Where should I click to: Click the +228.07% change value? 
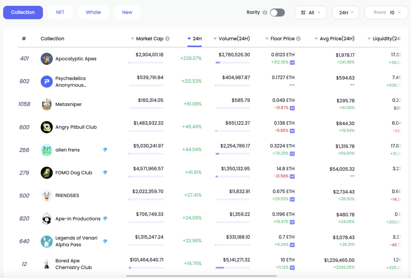point(191,59)
